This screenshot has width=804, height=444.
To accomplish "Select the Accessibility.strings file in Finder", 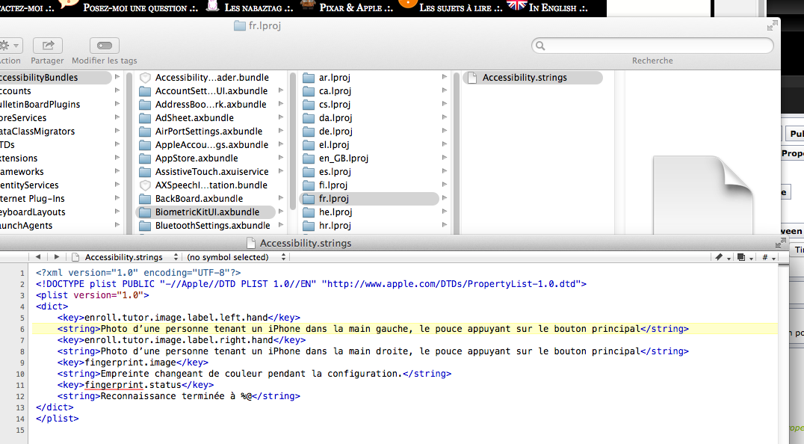I will [524, 78].
